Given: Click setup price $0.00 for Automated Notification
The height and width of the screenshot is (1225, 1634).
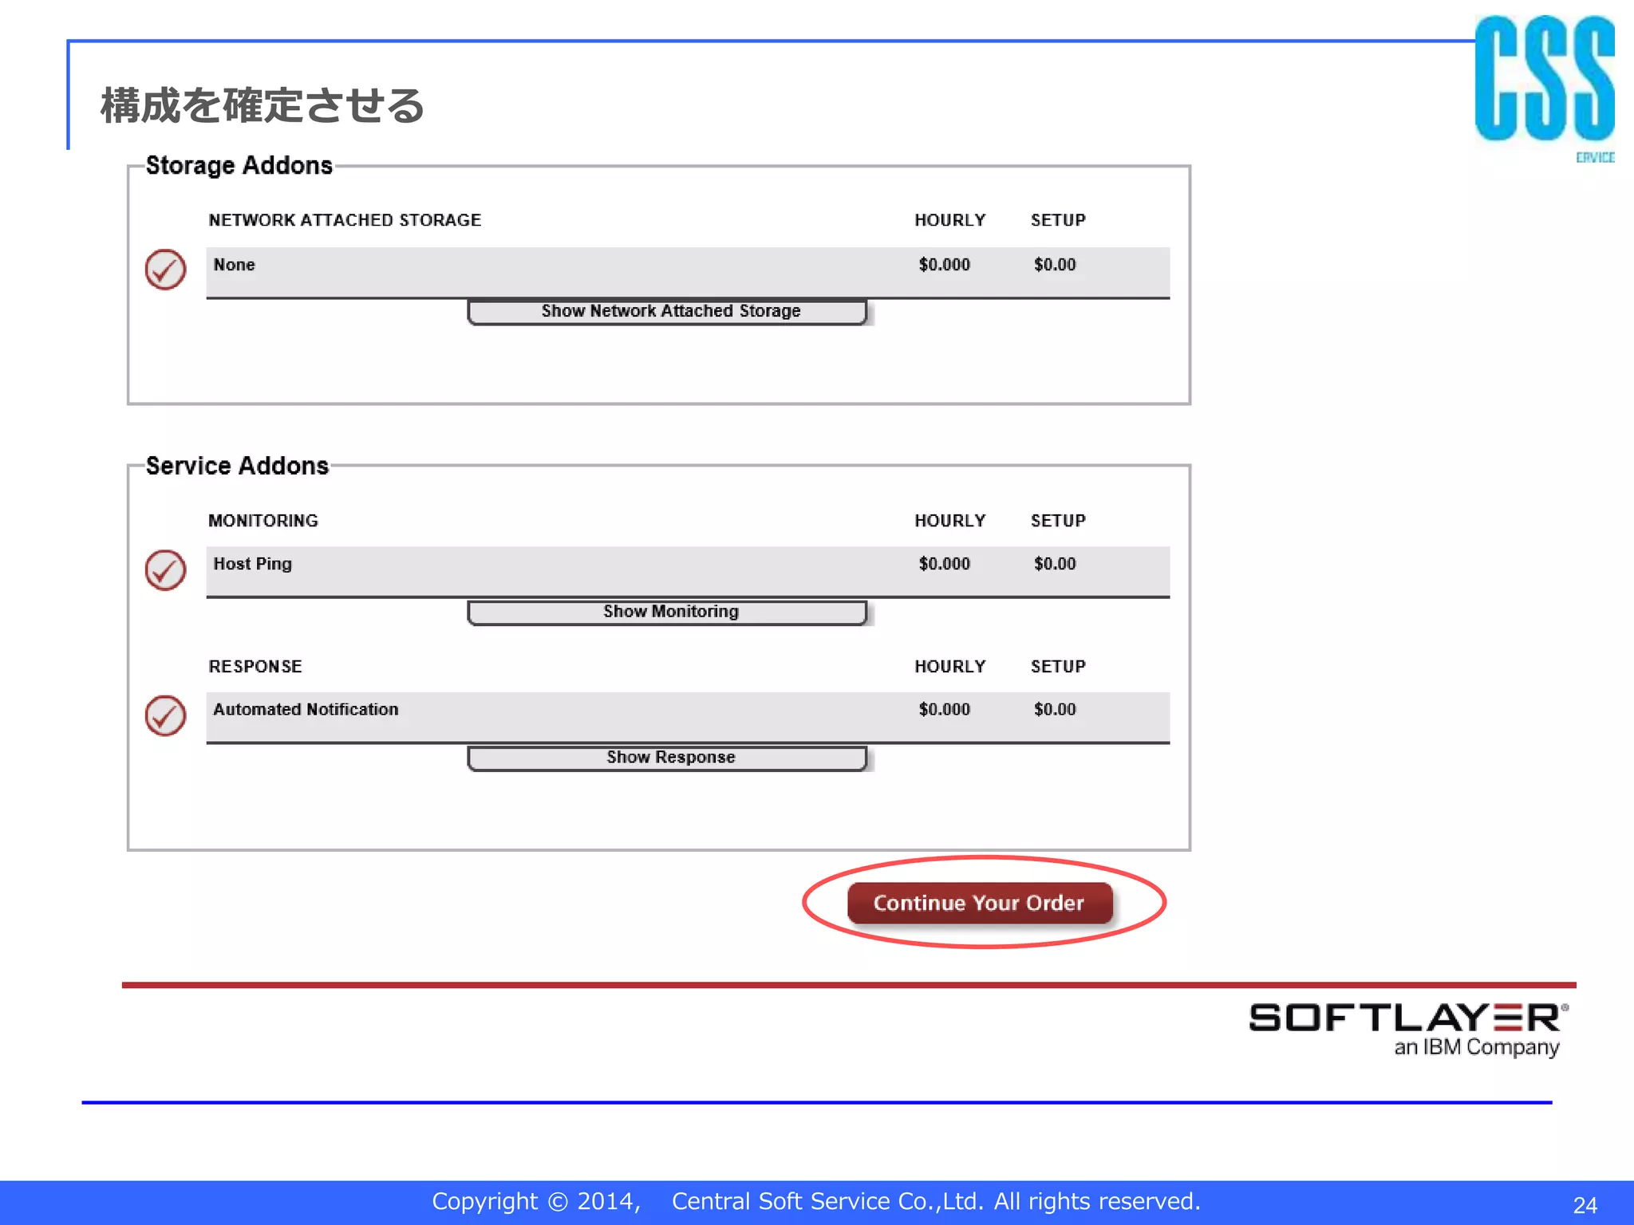Looking at the screenshot, I should pos(1055,709).
